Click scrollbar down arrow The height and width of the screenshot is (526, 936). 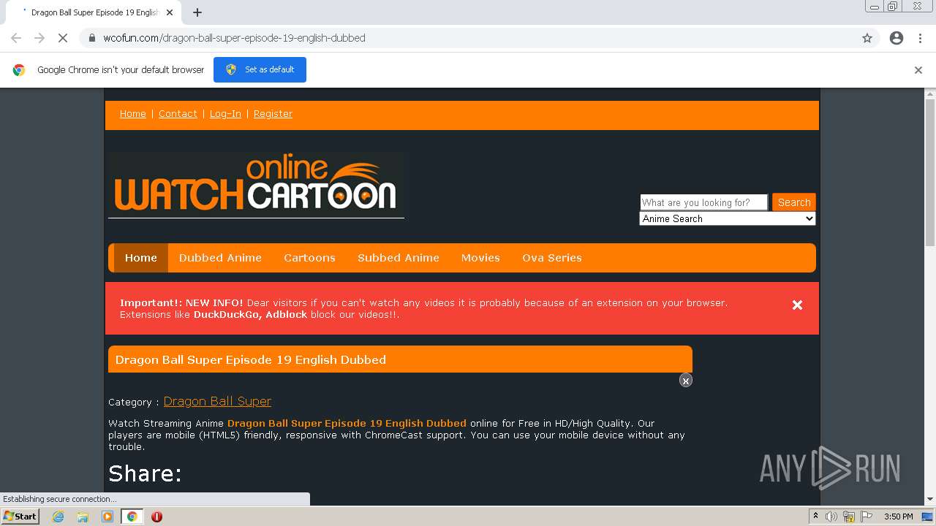tap(930, 499)
